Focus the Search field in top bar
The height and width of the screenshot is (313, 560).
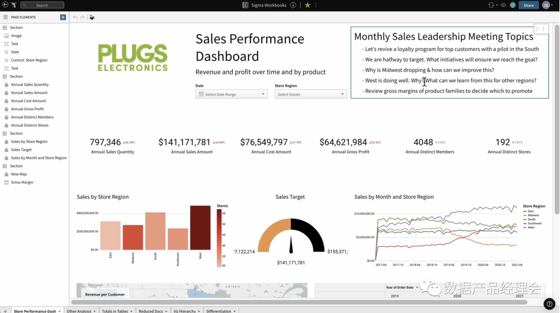tap(42, 5)
